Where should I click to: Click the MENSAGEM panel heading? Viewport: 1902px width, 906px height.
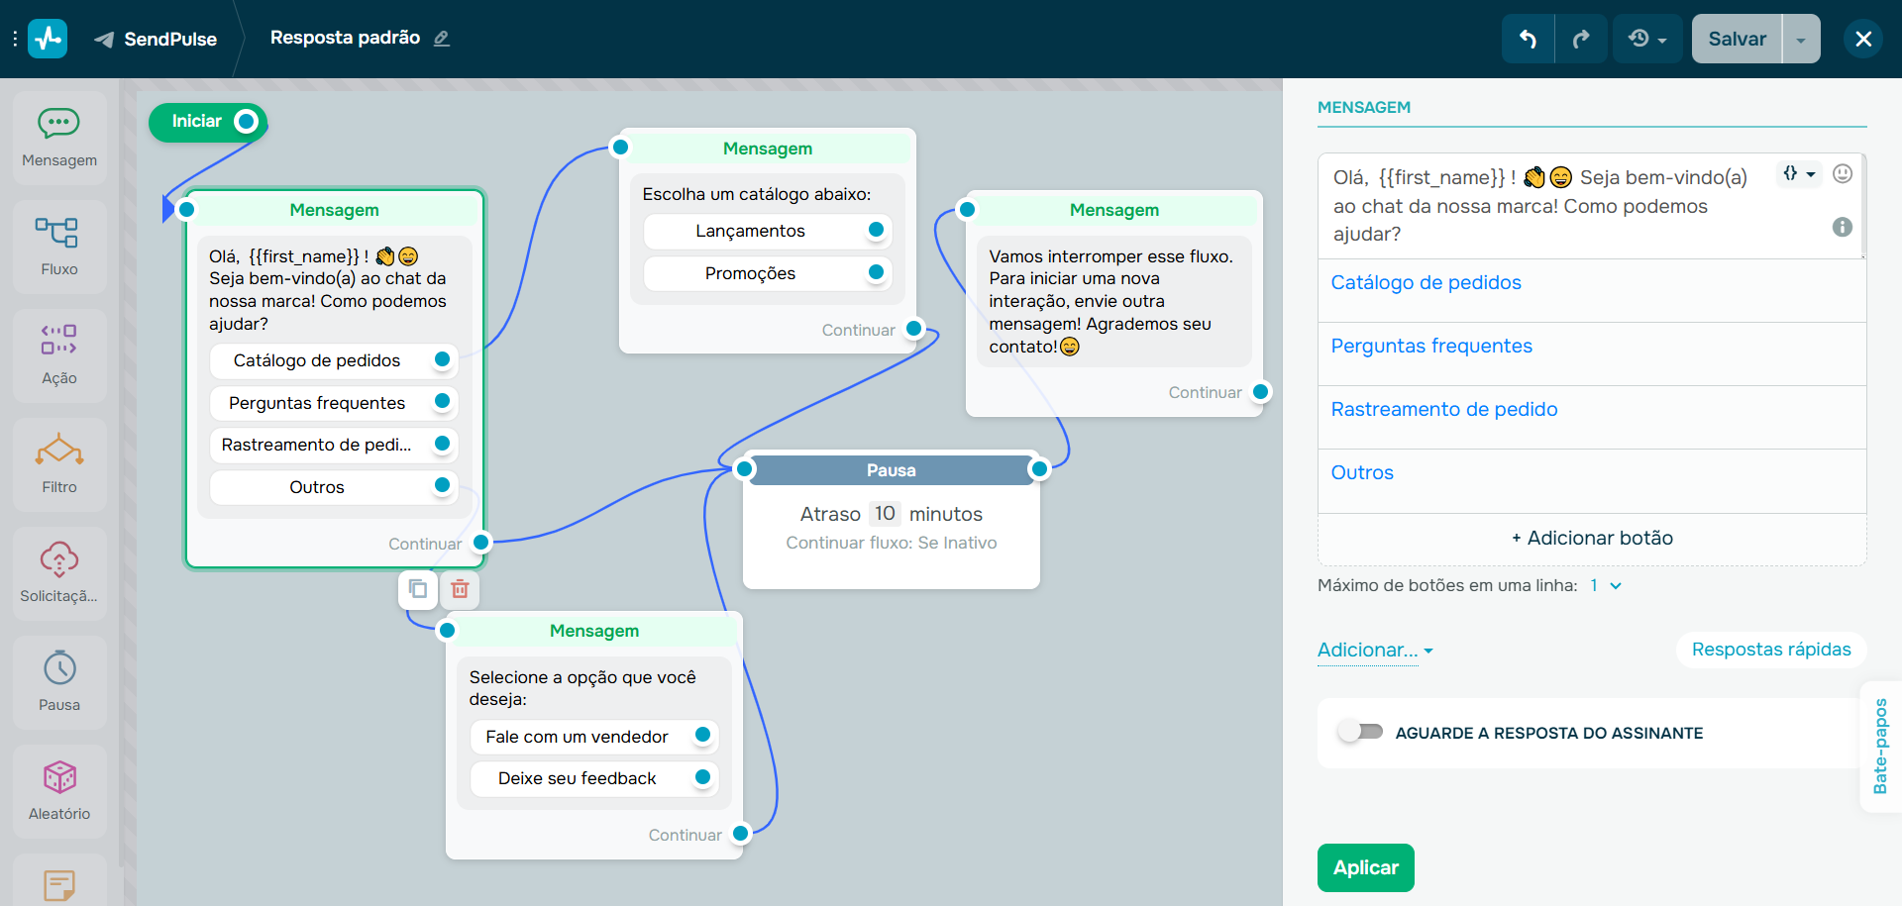pyautogui.click(x=1364, y=107)
